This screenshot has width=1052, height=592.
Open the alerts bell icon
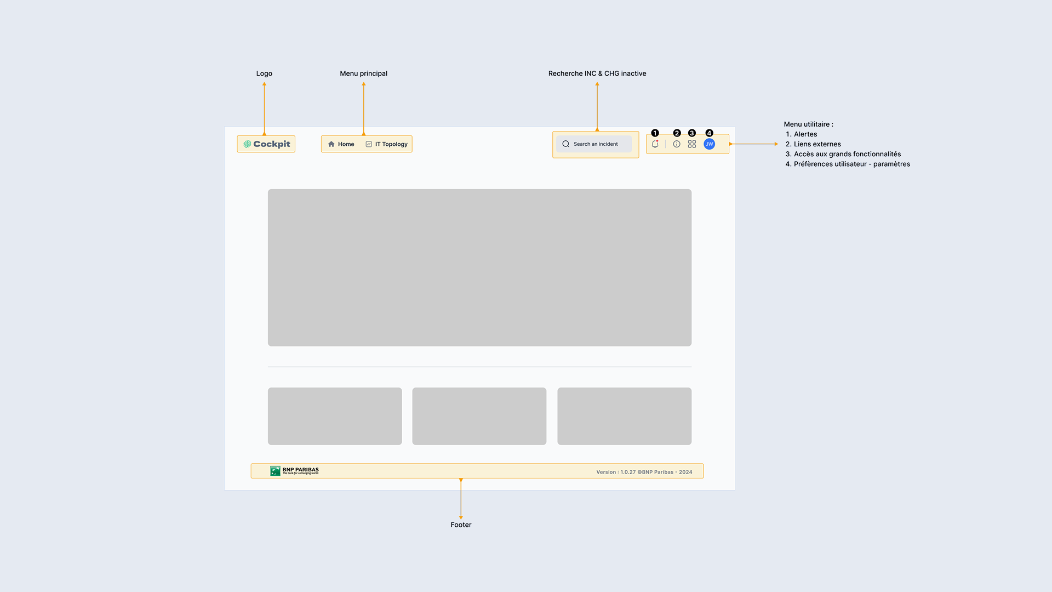(655, 144)
